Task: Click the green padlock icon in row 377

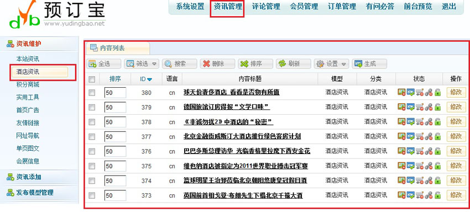Action: coord(437,136)
